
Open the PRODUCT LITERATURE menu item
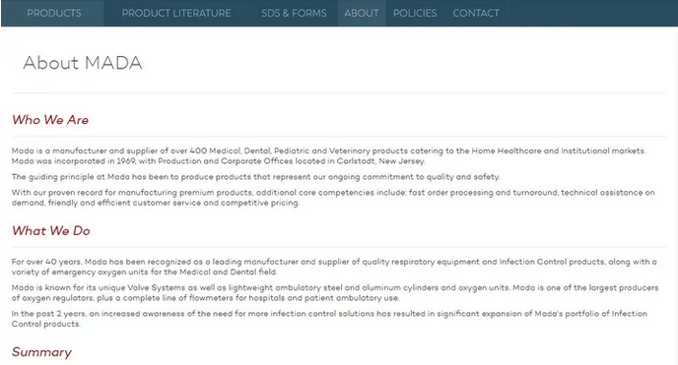176,13
